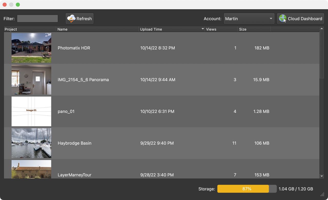Image resolution: width=328 pixels, height=200 pixels.
Task: Click the window resize grip corner
Action: pyautogui.click(x=322, y=194)
